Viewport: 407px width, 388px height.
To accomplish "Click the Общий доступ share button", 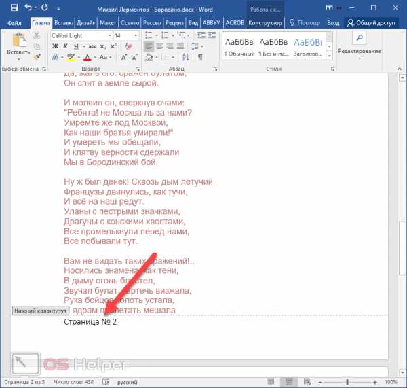I will 371,23.
